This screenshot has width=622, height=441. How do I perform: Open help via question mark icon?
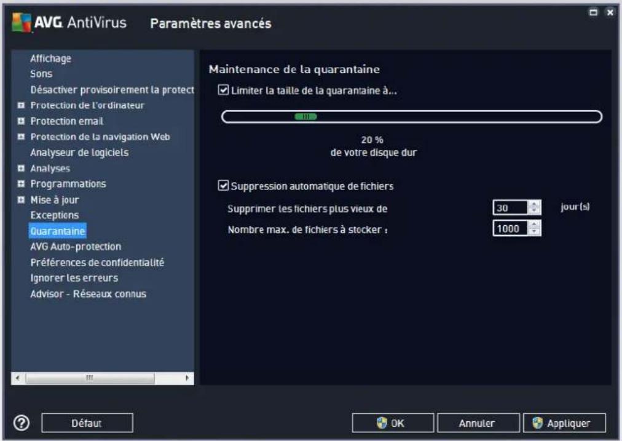click(x=22, y=423)
